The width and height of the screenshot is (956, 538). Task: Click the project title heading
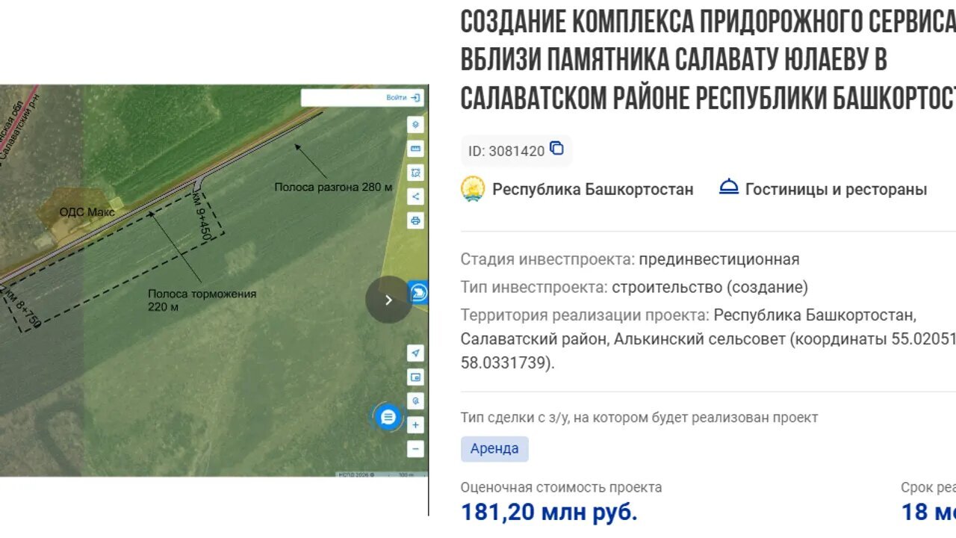(708, 61)
